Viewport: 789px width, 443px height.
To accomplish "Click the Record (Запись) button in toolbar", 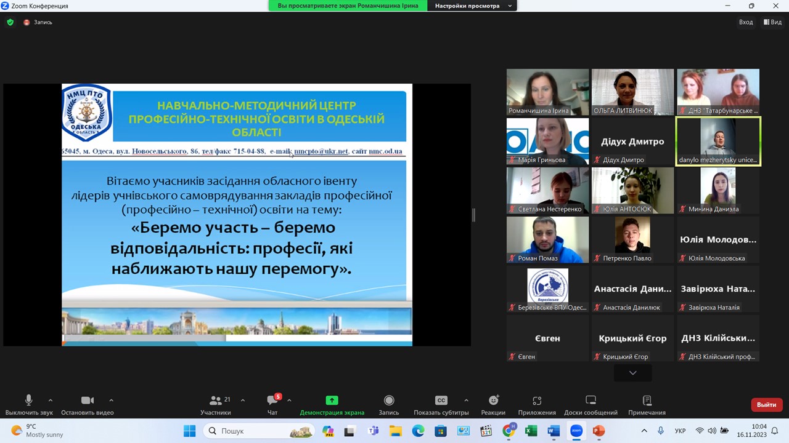I will pos(389,401).
